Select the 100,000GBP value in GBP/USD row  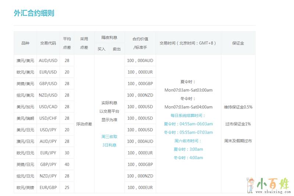click(140, 84)
